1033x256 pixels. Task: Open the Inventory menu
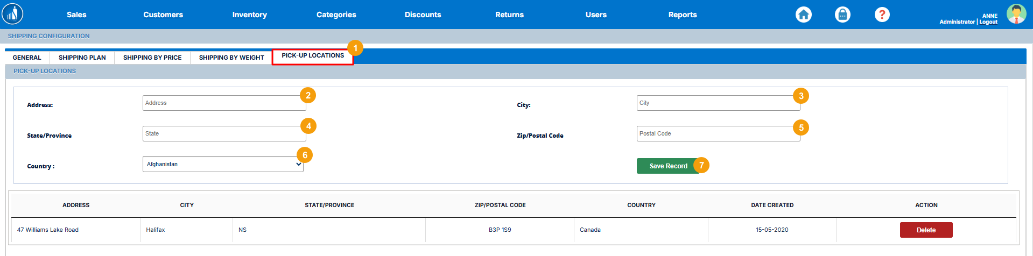coord(249,15)
